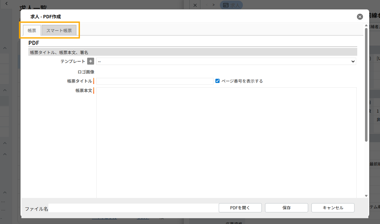Focus the ファイル名 input field
The height and width of the screenshot is (224, 380).
[x=133, y=208]
